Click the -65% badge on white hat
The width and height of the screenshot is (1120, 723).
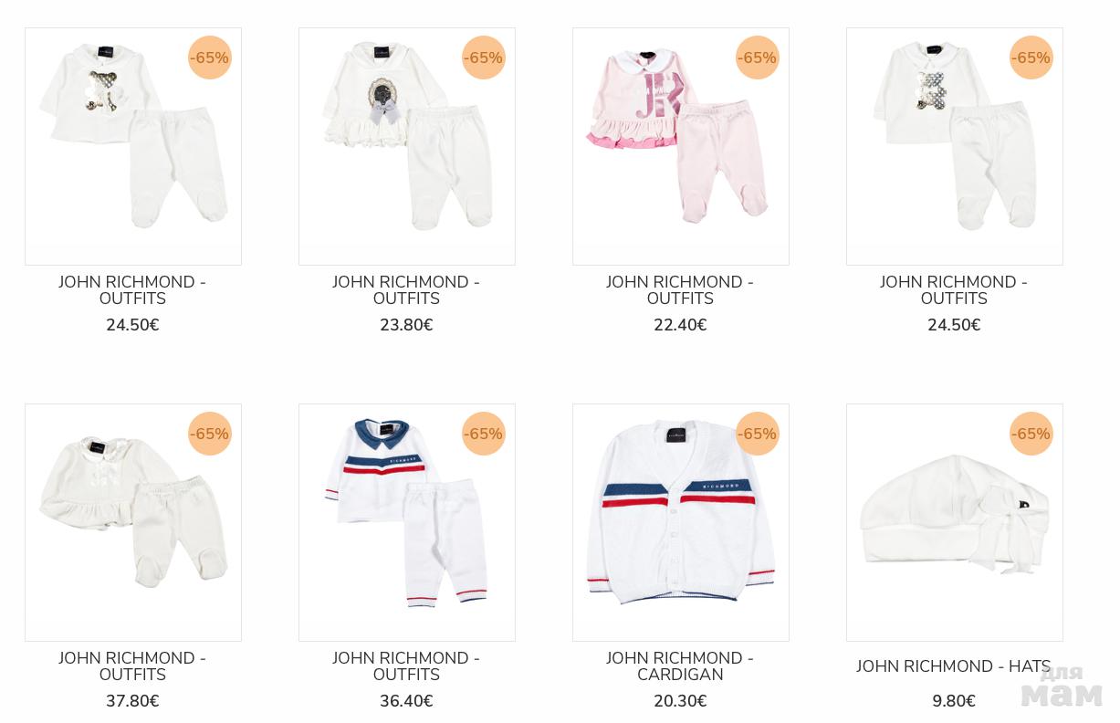pyautogui.click(x=1031, y=434)
